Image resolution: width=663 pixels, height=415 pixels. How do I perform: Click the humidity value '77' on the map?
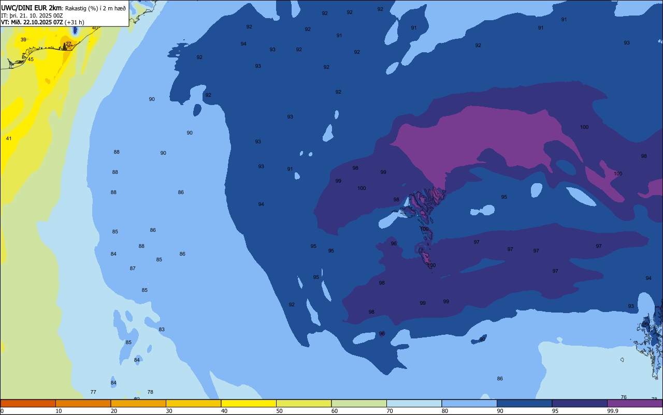tap(93, 392)
